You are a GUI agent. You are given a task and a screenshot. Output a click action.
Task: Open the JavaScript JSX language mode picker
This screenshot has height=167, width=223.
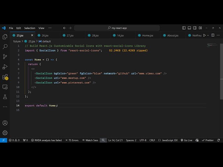point(168,140)
